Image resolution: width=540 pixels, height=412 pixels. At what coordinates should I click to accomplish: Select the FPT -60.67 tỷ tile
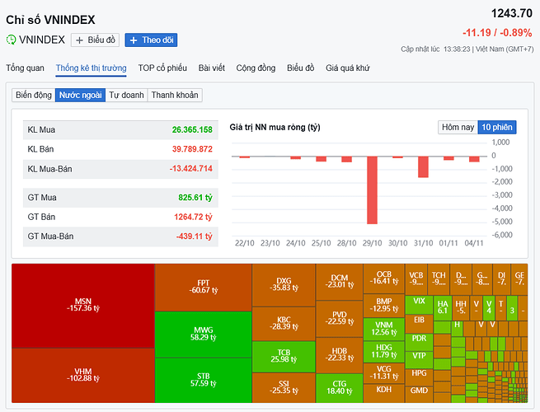[x=203, y=288]
